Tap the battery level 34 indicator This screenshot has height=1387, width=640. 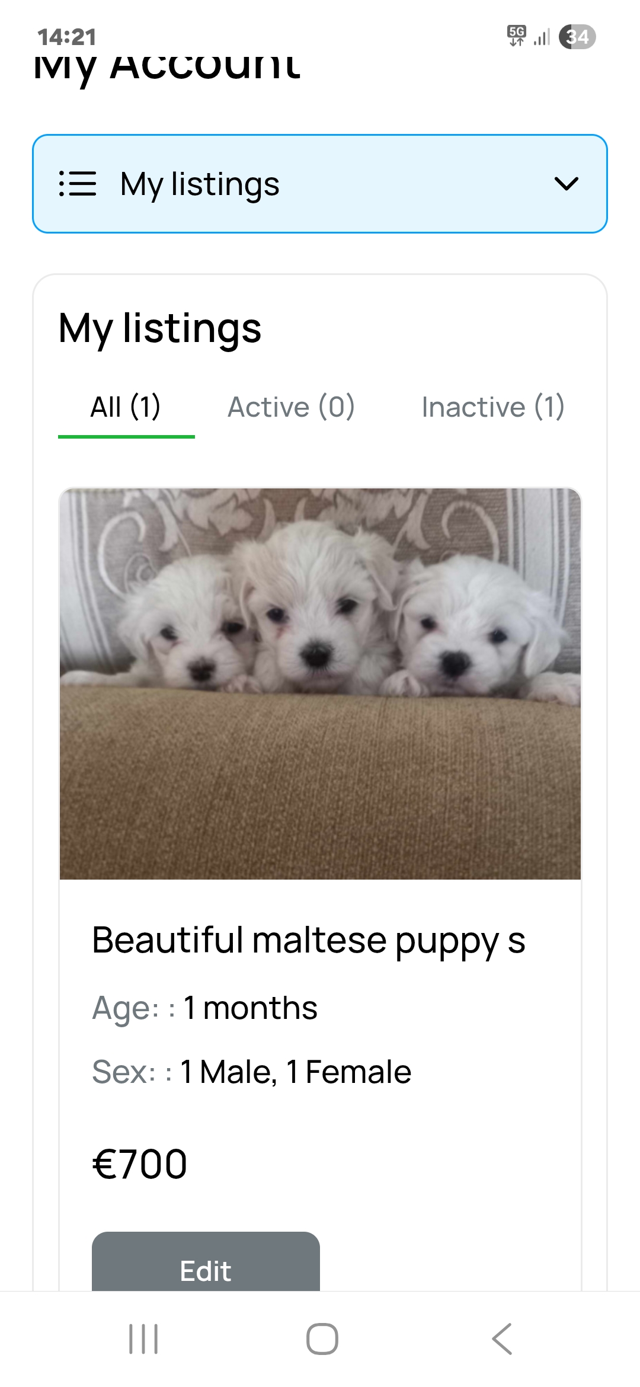click(x=577, y=37)
